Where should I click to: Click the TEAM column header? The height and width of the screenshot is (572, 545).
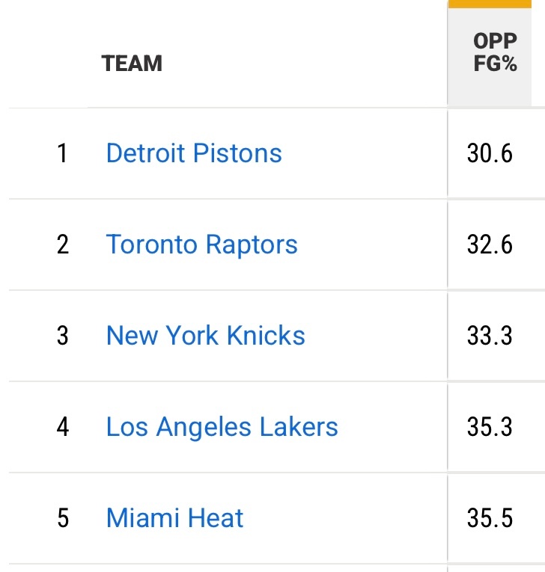pos(133,64)
